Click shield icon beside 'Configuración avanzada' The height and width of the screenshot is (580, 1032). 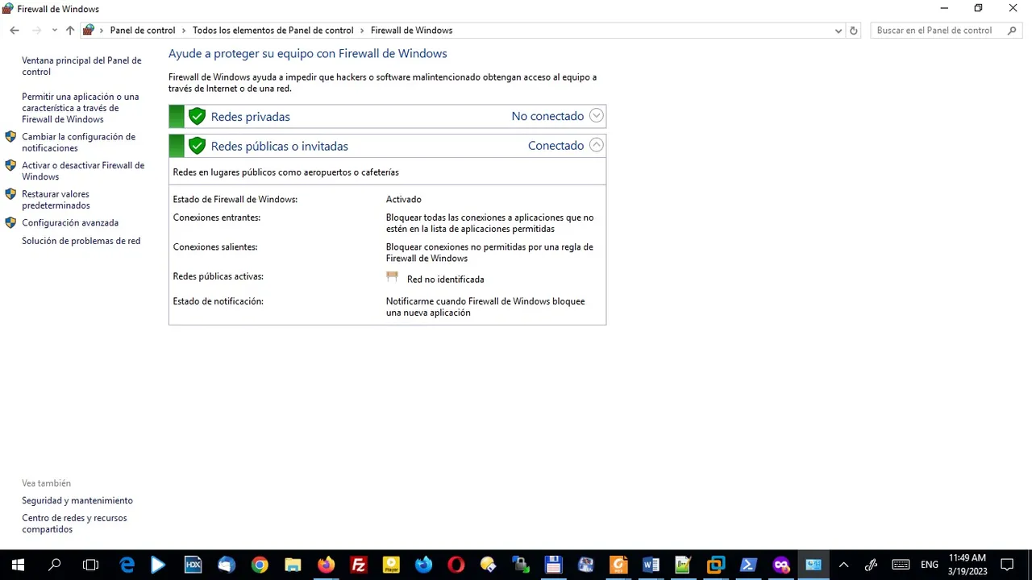click(x=10, y=222)
